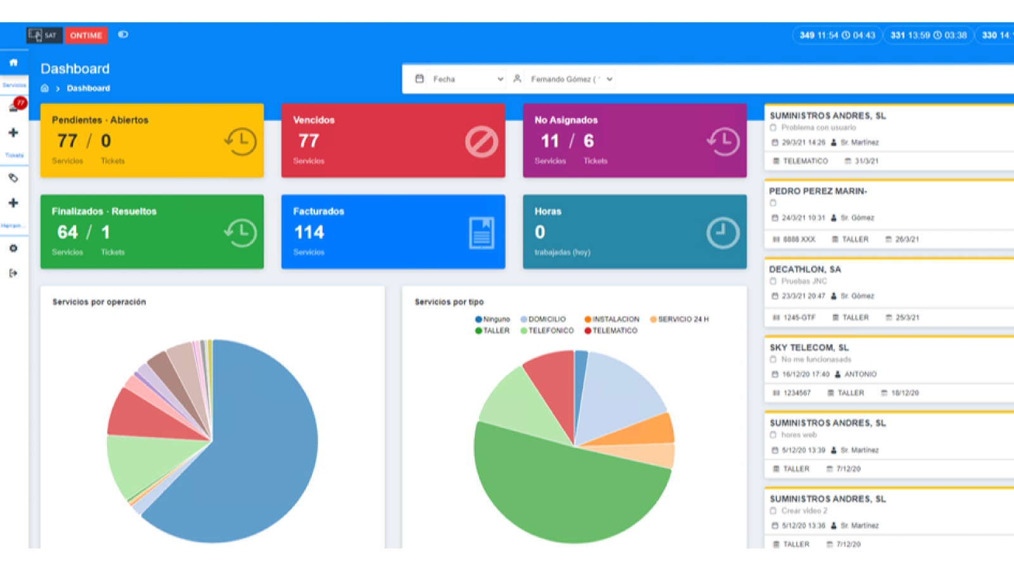This screenshot has height=570, width=1014.
Task: Click the ONTIME red button
Action: tap(86, 35)
